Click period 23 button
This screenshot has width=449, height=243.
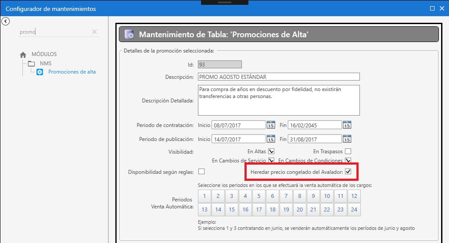click(341, 210)
